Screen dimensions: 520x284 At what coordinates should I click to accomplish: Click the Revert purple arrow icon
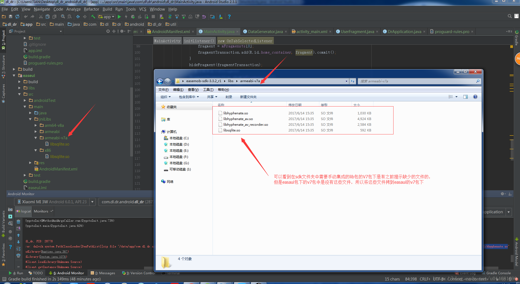click(204, 17)
